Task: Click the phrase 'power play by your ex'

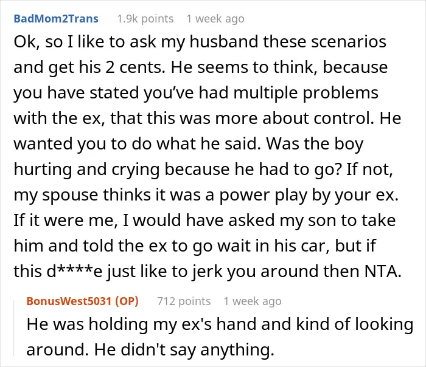Action: tap(306, 195)
